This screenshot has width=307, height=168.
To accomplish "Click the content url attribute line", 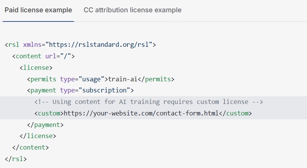I will click(x=43, y=56).
